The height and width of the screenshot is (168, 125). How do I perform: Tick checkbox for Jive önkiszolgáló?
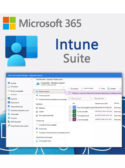click(70, 119)
